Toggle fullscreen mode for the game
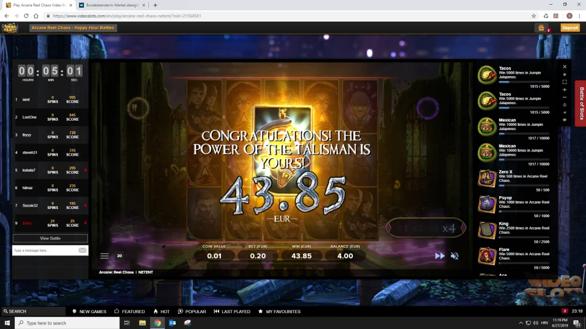586x329 pixels. [565, 82]
